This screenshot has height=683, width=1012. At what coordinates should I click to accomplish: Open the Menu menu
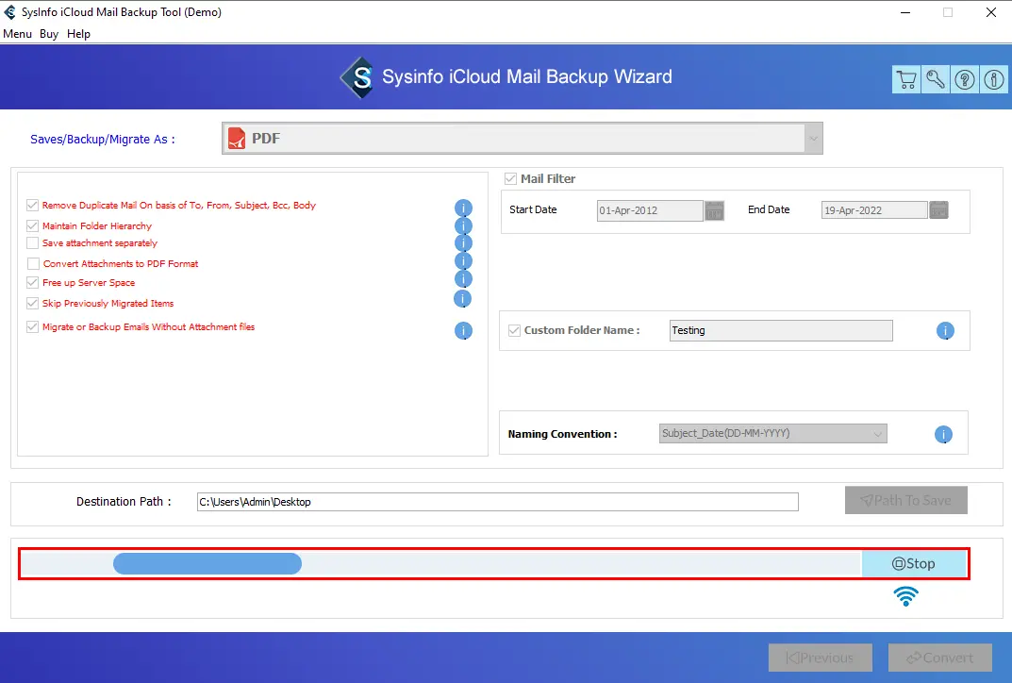(x=17, y=34)
